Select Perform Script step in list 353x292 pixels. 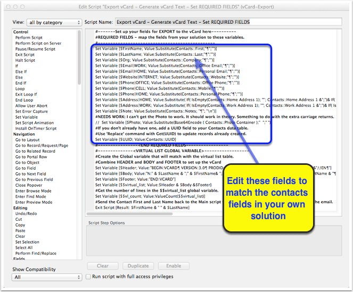(29, 38)
